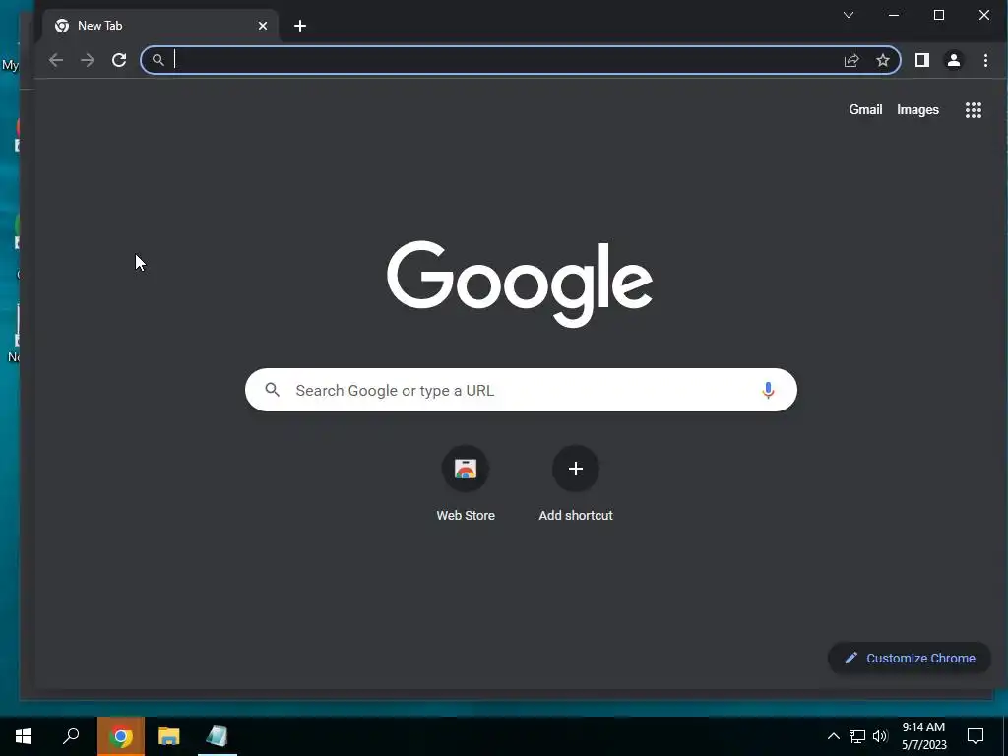Close the New Tab tab
1008x756 pixels.
tap(262, 26)
